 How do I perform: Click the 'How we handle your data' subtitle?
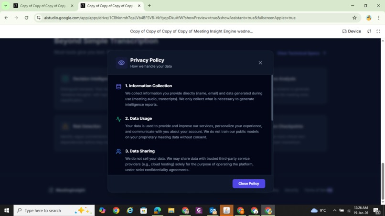[x=151, y=66]
